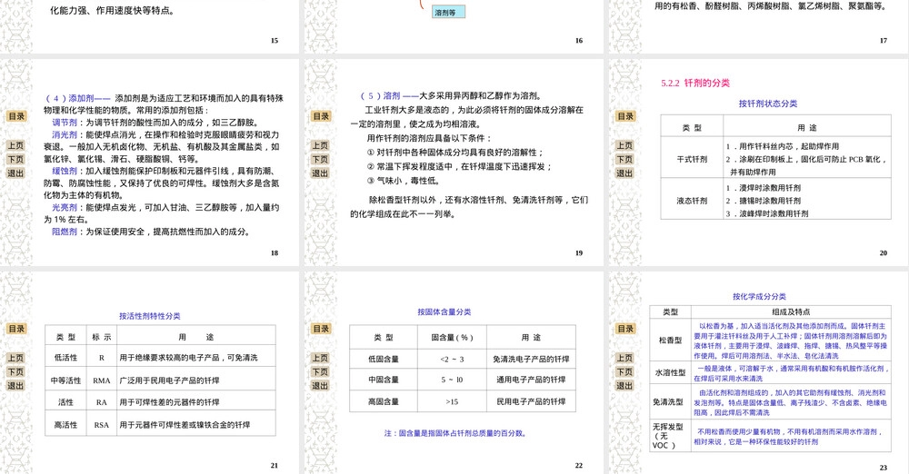The height and width of the screenshot is (474, 909).
Task: Click the RMA cell in activity table
Action: [x=102, y=380]
